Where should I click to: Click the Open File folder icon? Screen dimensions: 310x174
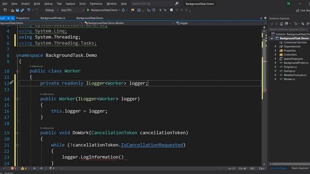coord(12,10)
